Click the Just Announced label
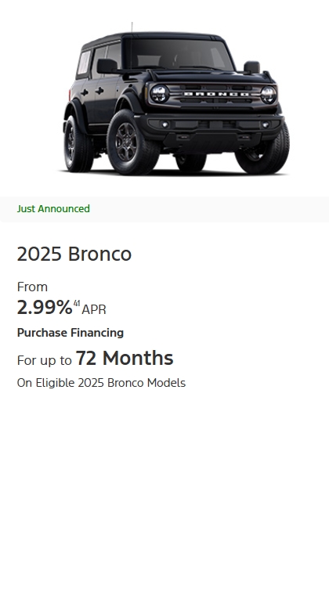 click(53, 208)
